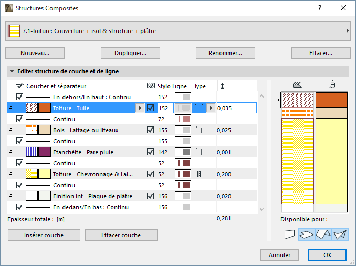356x266 pixels.
Task: Click Bois - Lattage type icon
Action: click(199, 130)
